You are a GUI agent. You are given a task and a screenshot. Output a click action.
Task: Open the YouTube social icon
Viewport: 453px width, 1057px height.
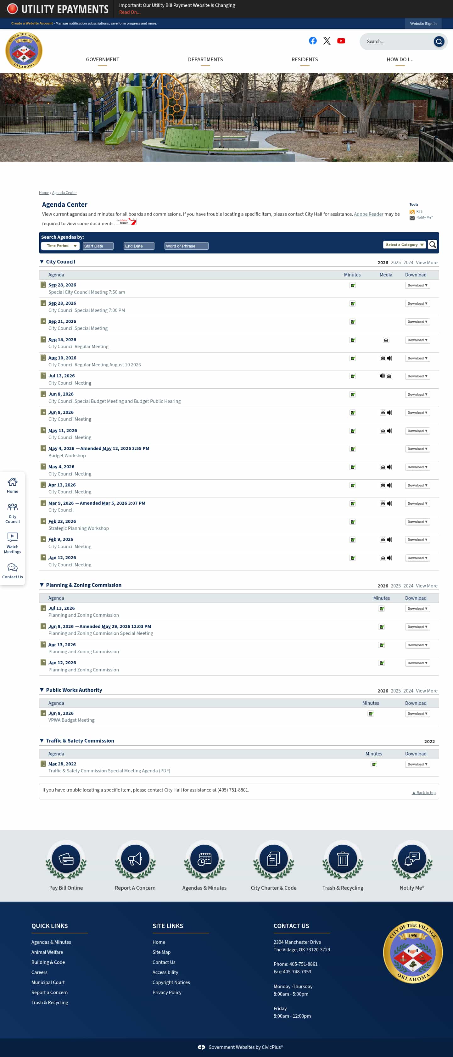(341, 41)
